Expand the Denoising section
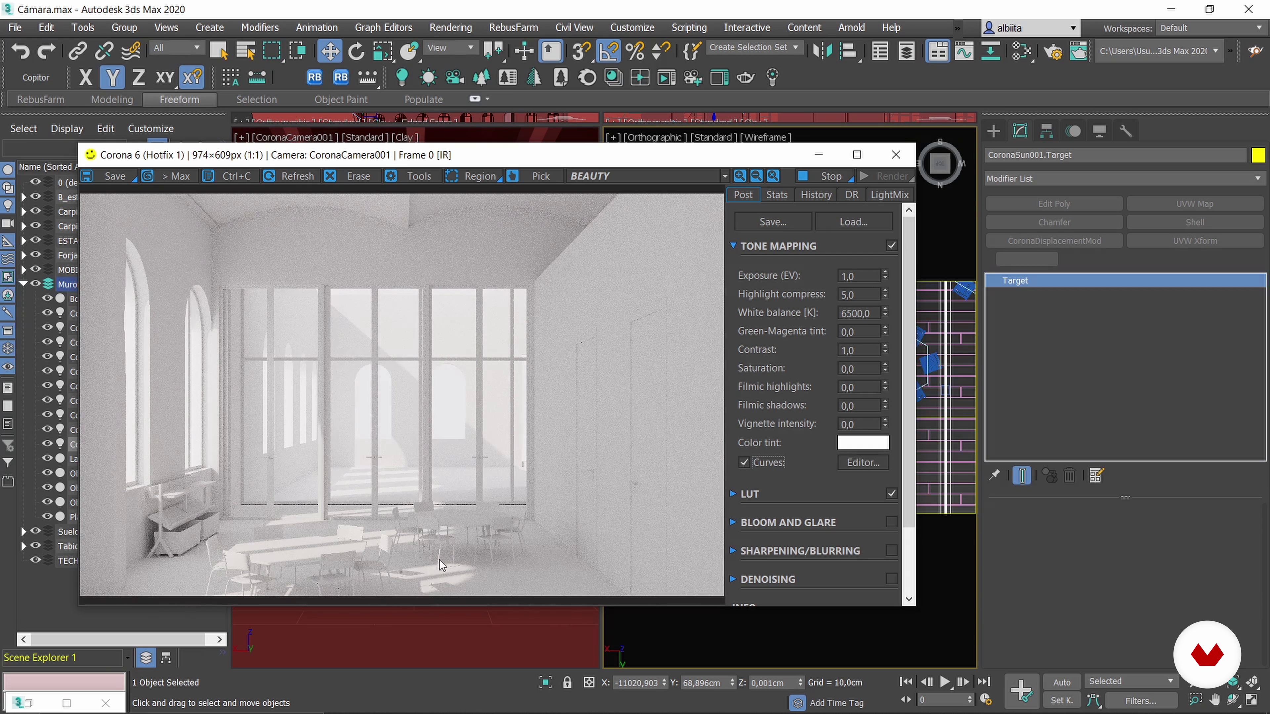This screenshot has width=1270, height=714. 733,579
